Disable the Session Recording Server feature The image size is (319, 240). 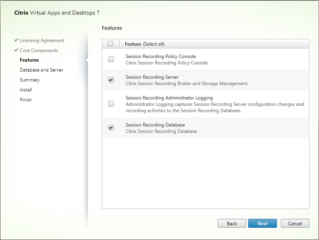click(x=111, y=80)
